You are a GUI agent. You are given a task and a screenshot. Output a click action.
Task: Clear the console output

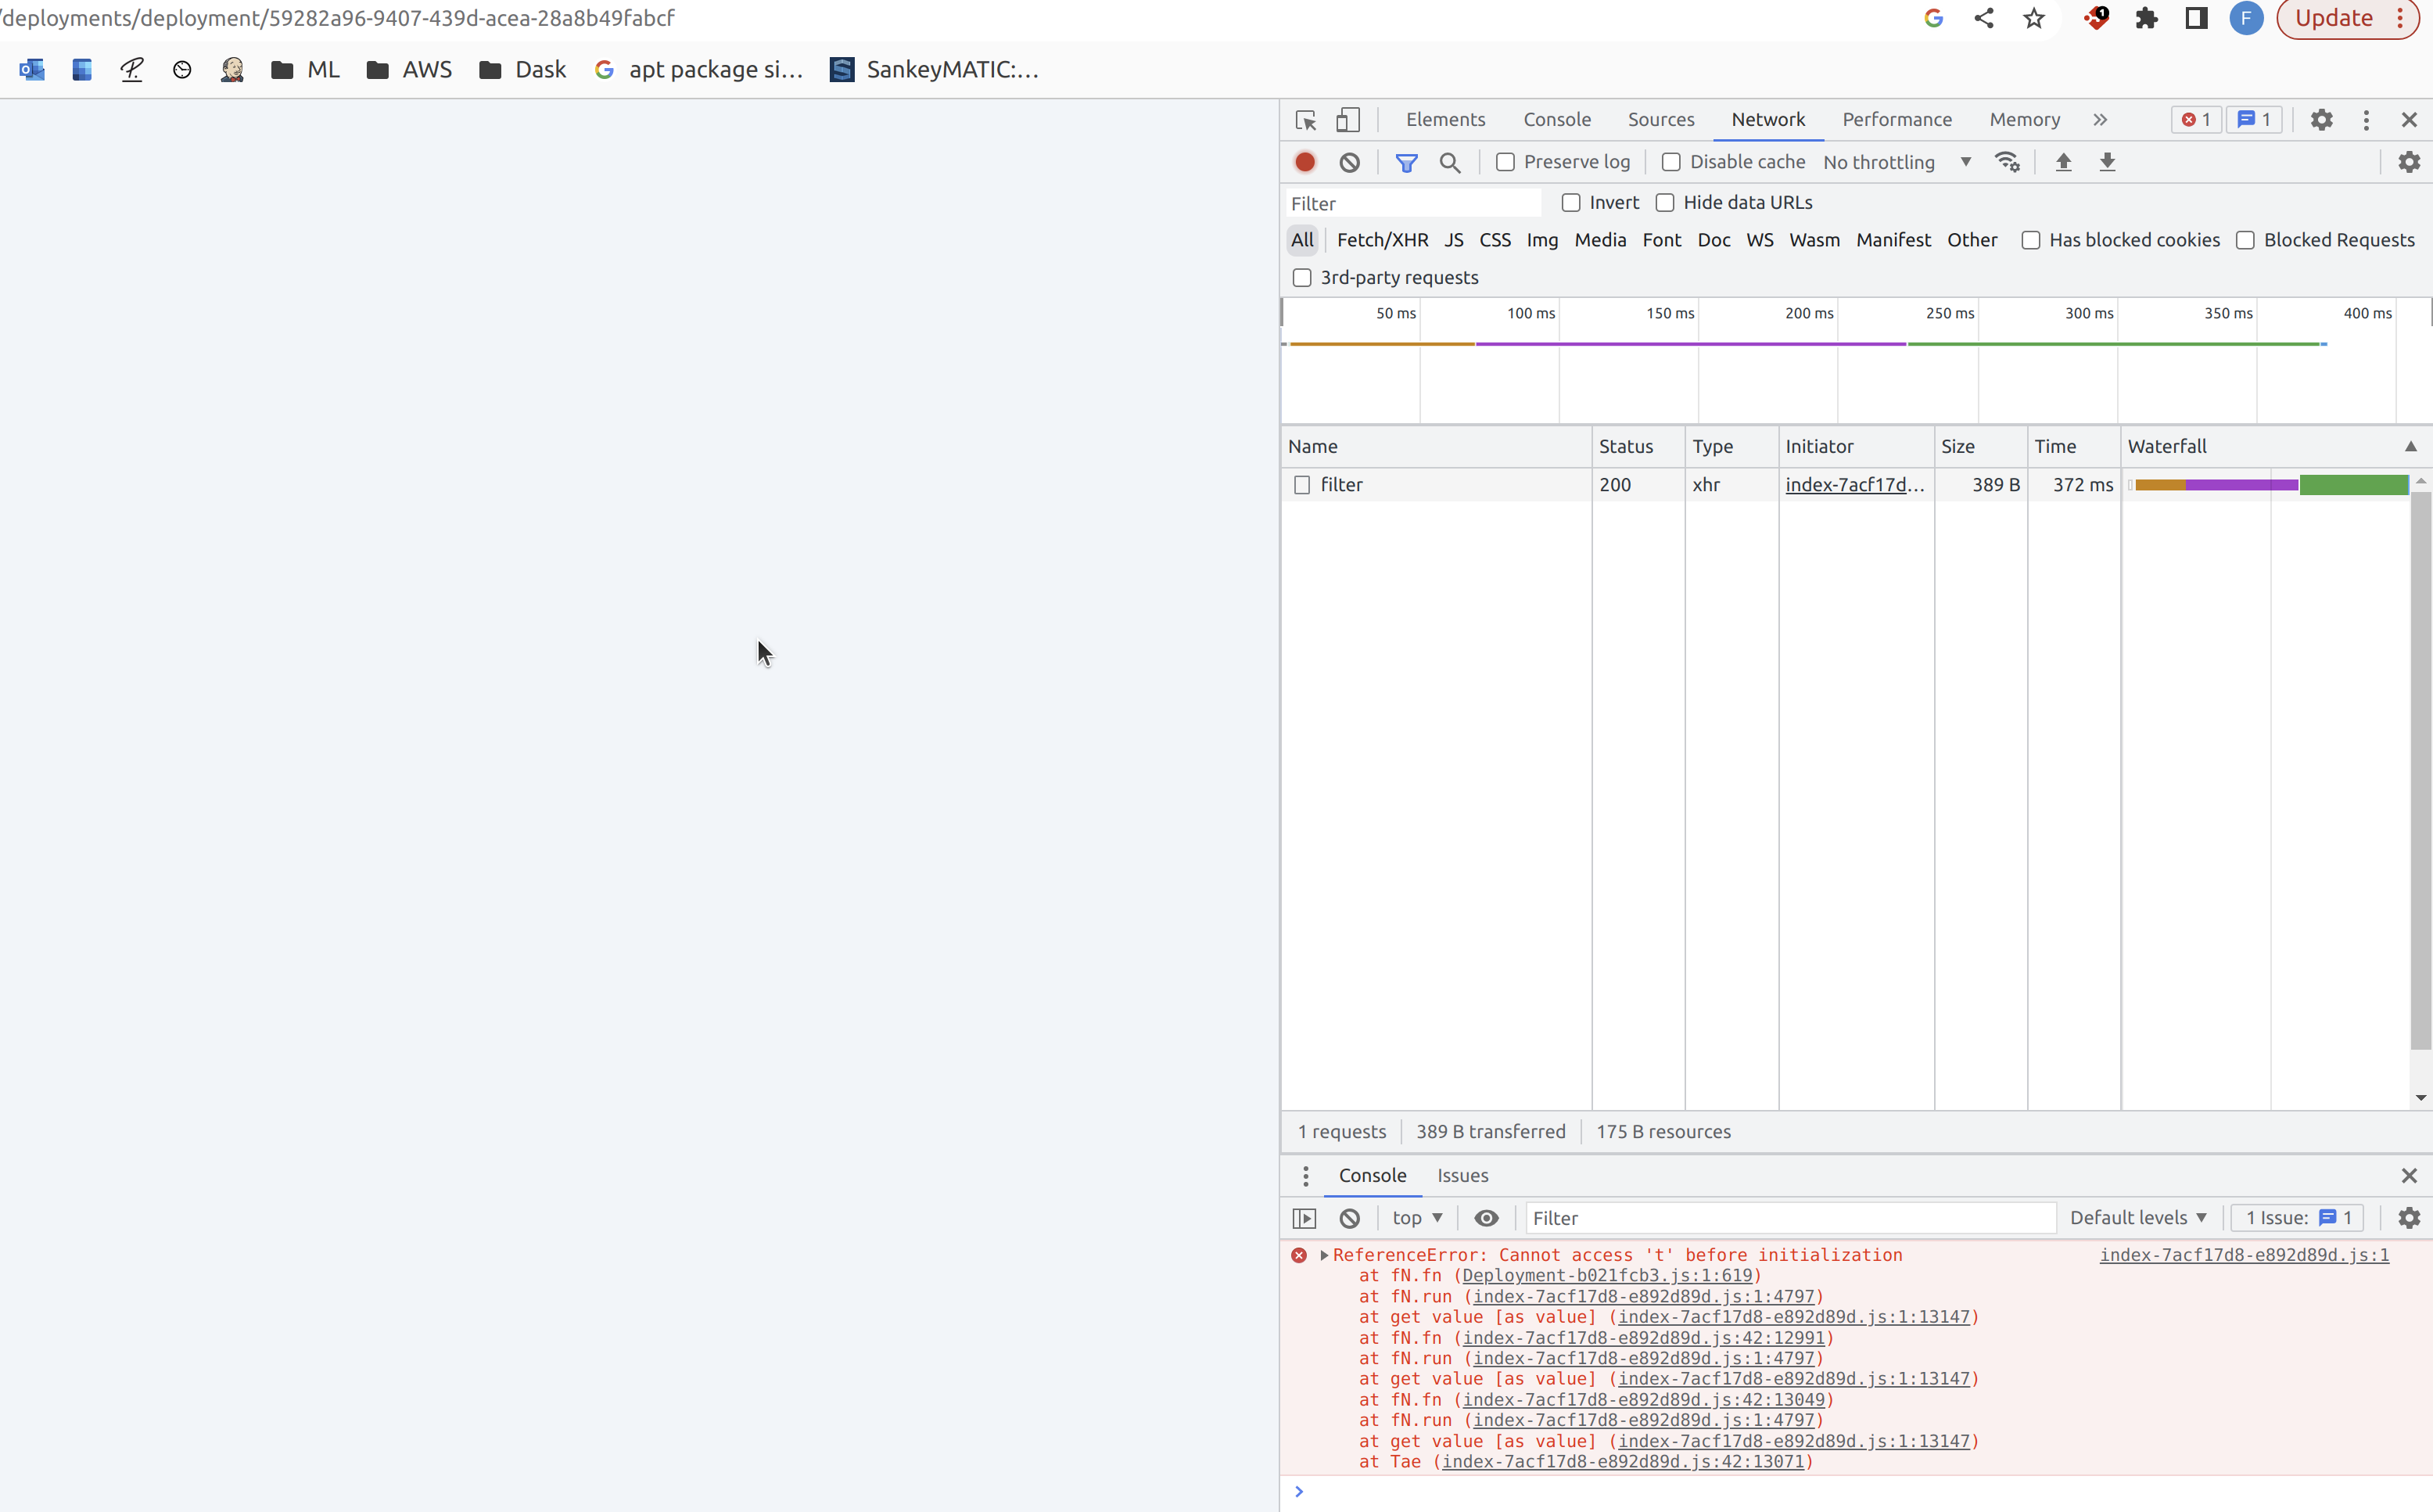click(x=1351, y=1218)
